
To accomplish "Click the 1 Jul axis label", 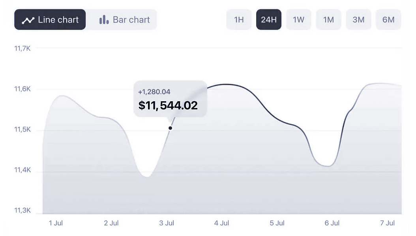I will tap(56, 223).
